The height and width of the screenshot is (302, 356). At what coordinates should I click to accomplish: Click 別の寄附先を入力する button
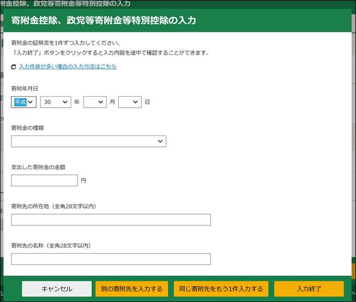pyautogui.click(x=132, y=289)
